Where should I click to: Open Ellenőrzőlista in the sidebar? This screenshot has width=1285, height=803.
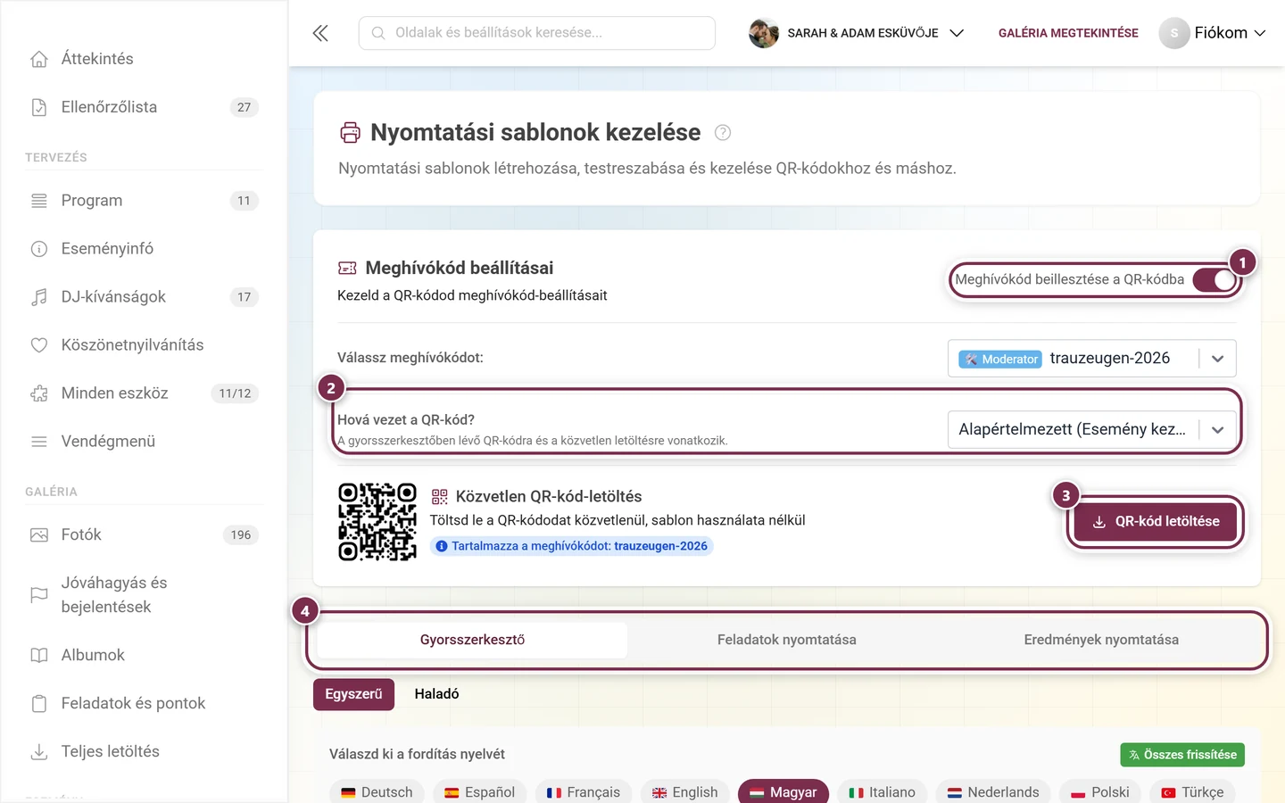tap(144, 107)
